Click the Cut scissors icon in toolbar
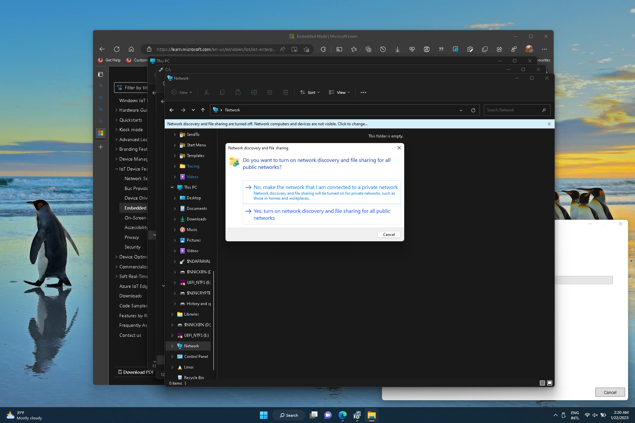The image size is (635, 423). (x=206, y=93)
